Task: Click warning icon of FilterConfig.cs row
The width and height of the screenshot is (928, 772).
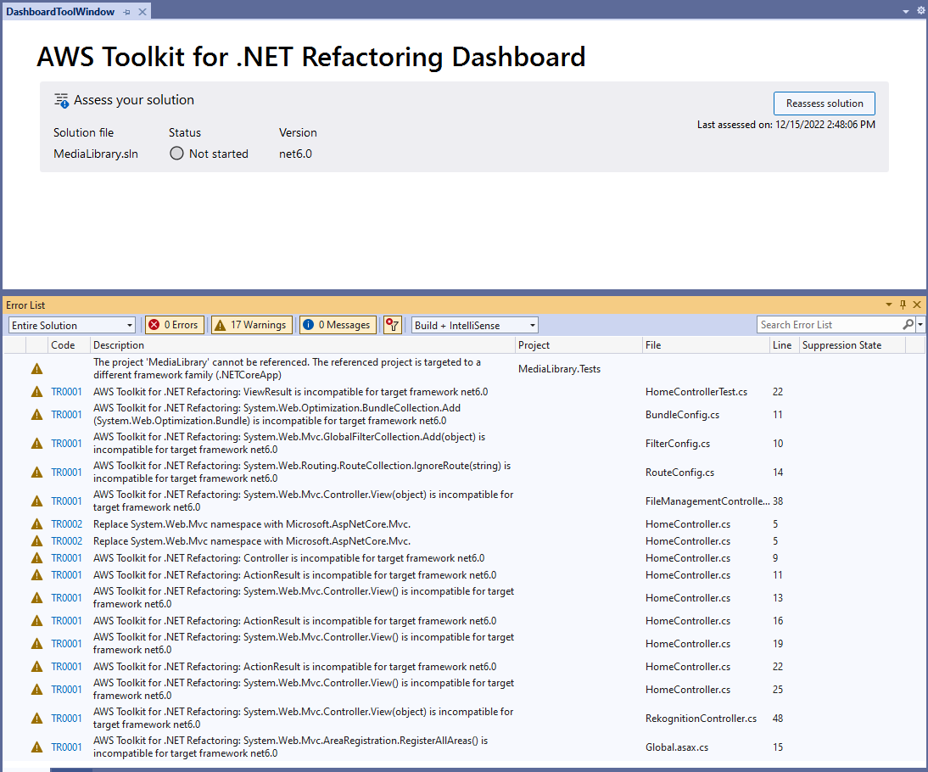Action: [x=36, y=444]
